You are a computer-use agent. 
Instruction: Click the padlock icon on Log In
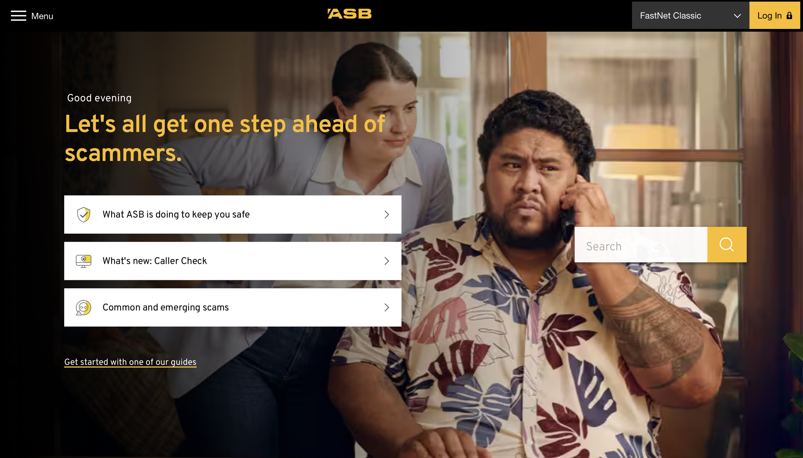(789, 15)
